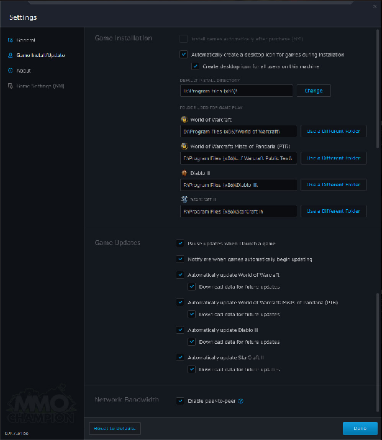Toggle automatically update World of Warcraft
Image resolution: width=382 pixels, height=440 pixels.
click(x=180, y=275)
